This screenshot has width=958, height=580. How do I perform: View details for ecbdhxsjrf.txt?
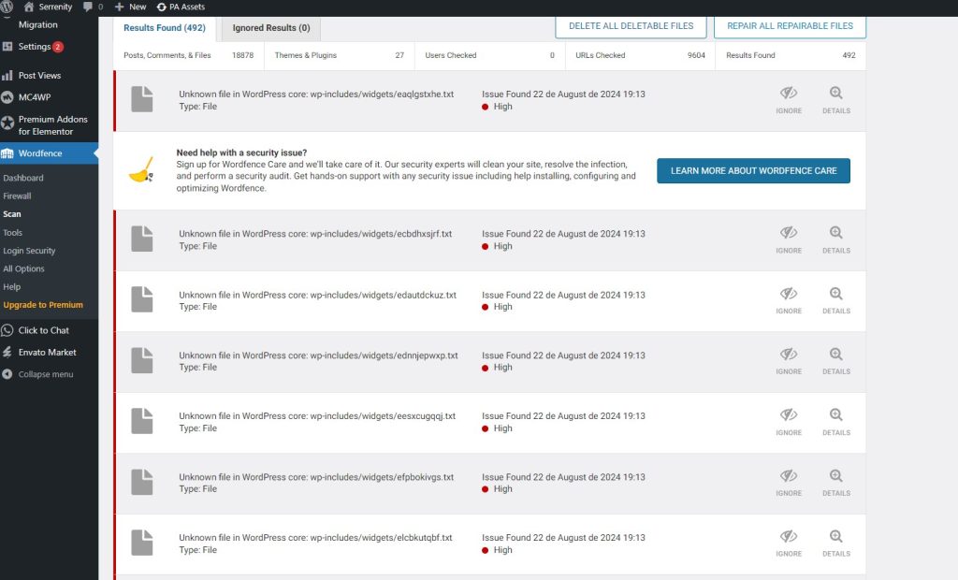tap(835, 240)
